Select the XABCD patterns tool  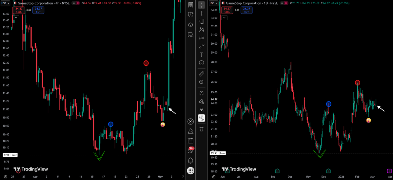[202, 30]
